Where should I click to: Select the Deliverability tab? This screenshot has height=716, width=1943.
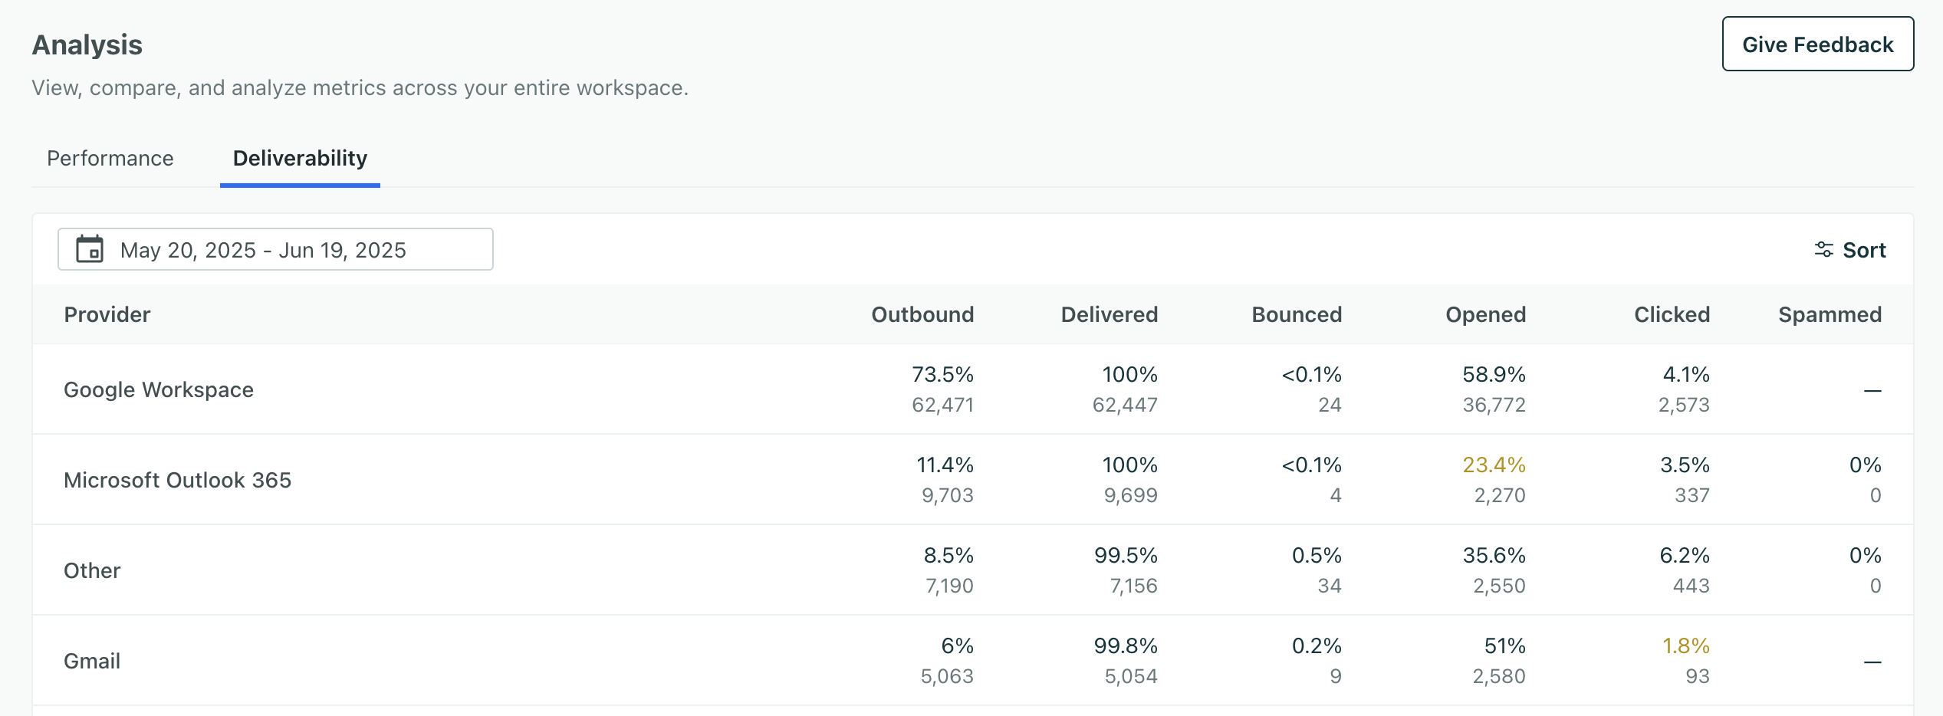point(300,158)
